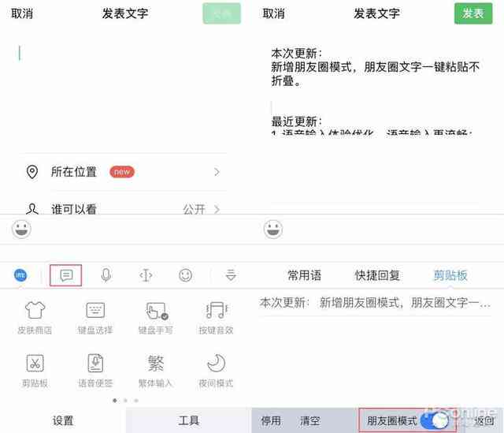The width and height of the screenshot is (504, 433).
Task: Tap the pasted text area on right screen
Action: click(375, 91)
